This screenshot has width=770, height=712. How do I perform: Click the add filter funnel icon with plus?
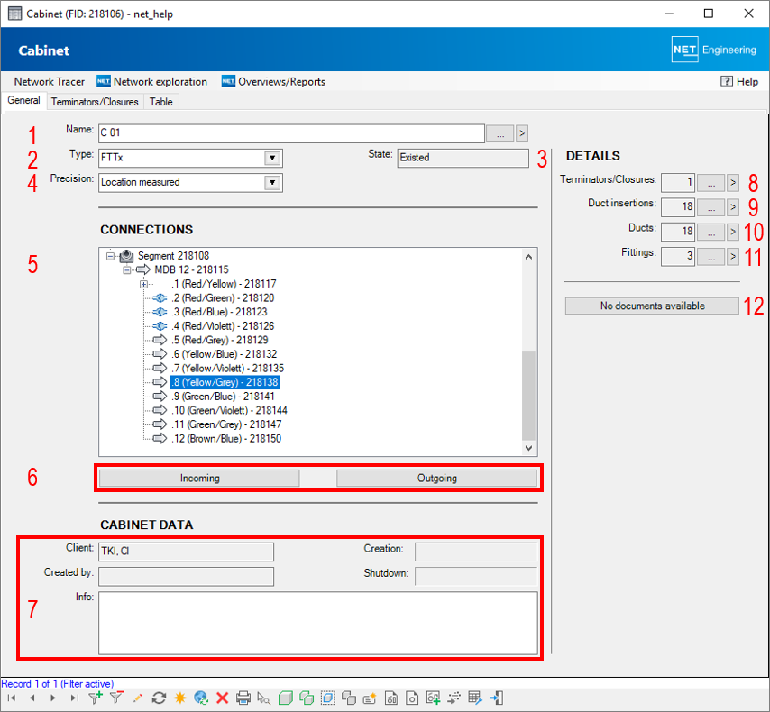[x=96, y=698]
